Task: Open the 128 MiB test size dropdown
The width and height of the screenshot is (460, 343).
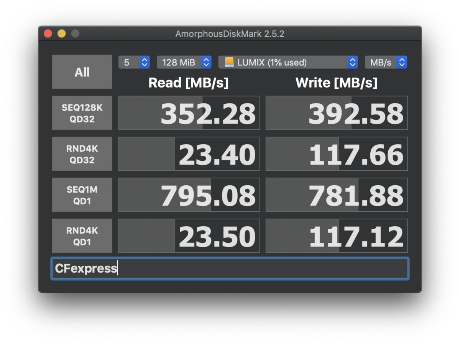Action: pyautogui.click(x=184, y=62)
